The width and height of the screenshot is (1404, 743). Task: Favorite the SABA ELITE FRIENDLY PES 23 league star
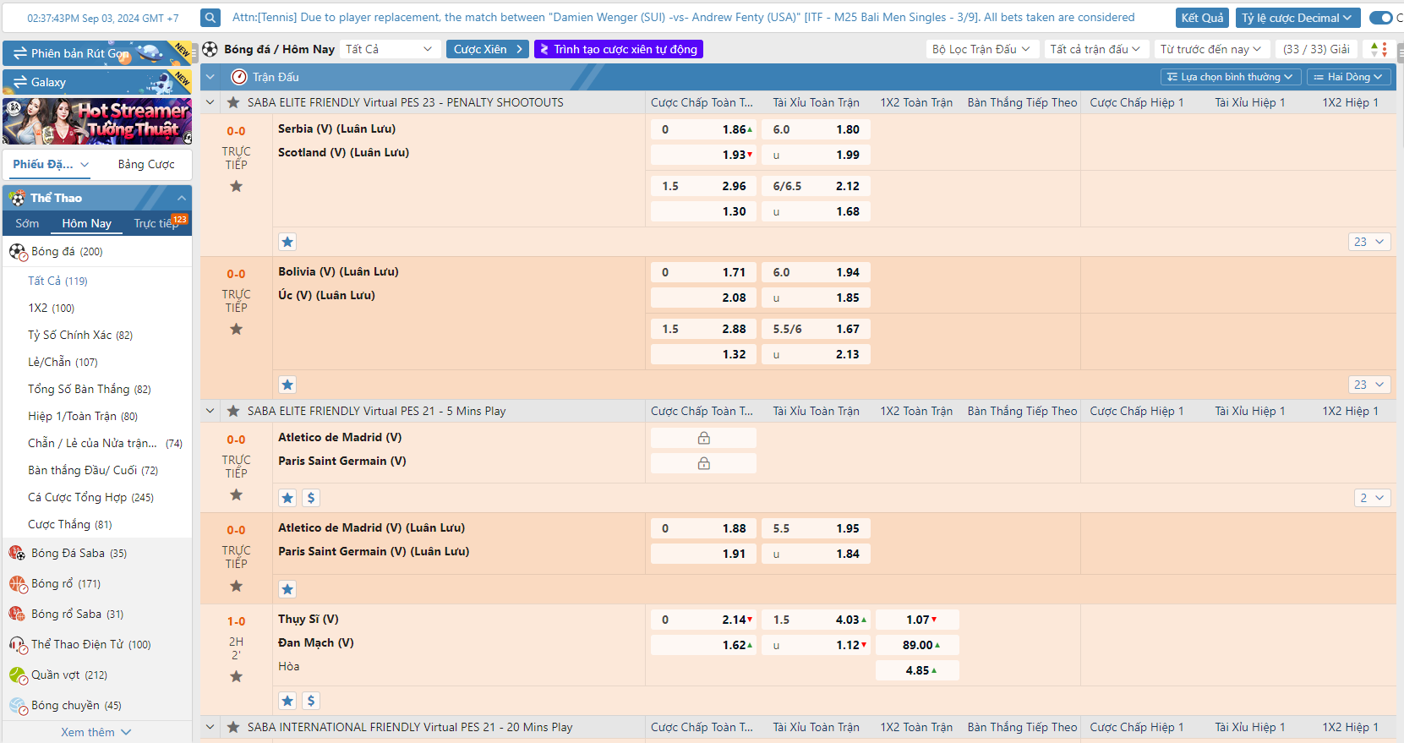[233, 102]
